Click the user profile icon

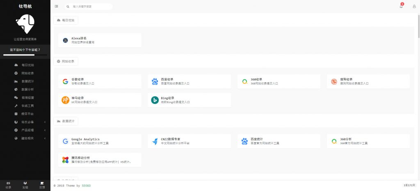[x=414, y=7]
